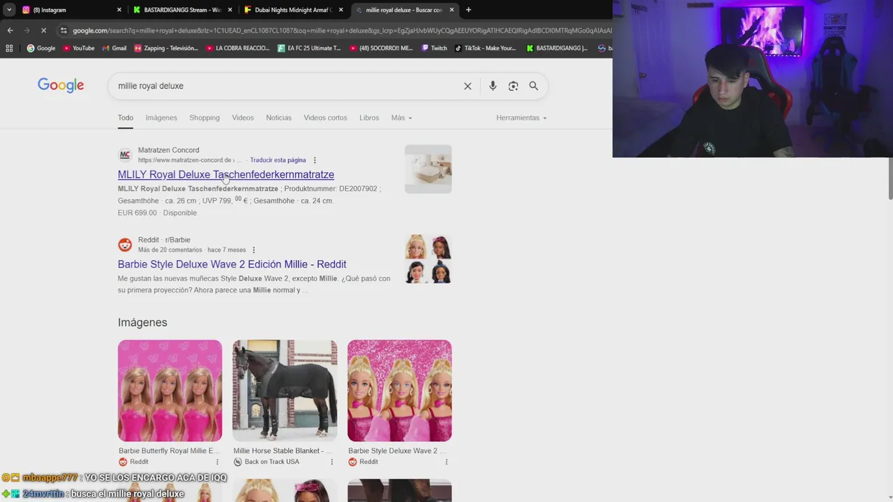893x502 pixels.
Task: Open options for Millie Horse Stable Blanket image
Action: 331,462
